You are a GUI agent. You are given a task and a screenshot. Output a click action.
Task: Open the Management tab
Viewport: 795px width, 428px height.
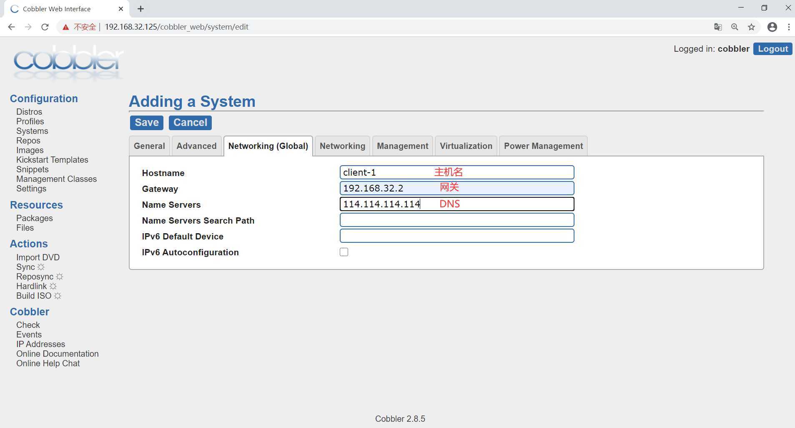point(403,146)
